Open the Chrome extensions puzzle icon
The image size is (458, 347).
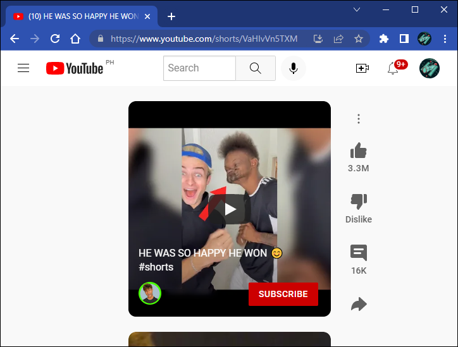383,39
